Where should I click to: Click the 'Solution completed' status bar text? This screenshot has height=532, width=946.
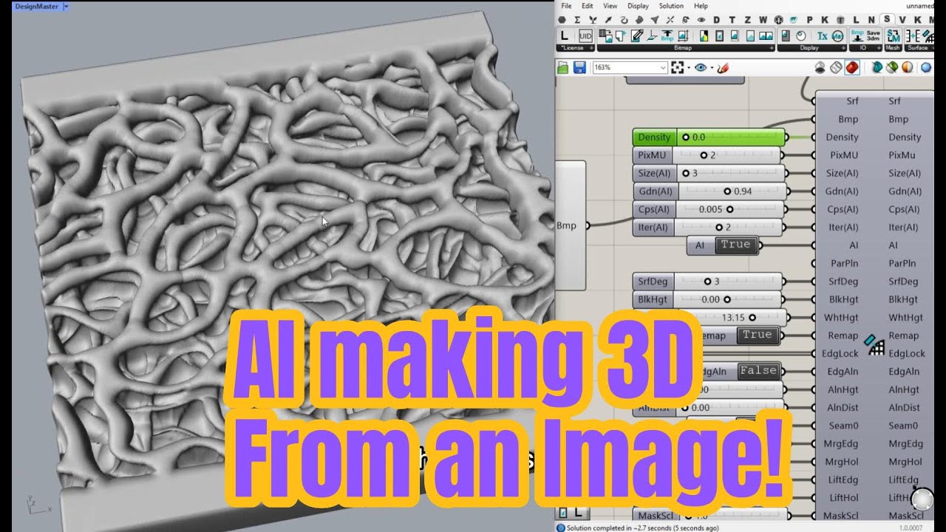642,528
